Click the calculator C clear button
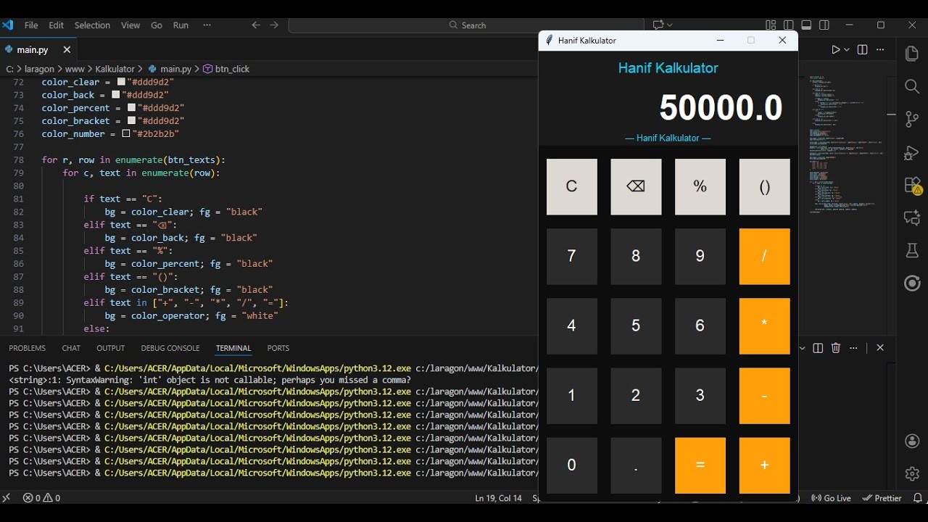Viewport: 928px width, 522px height. tap(572, 186)
